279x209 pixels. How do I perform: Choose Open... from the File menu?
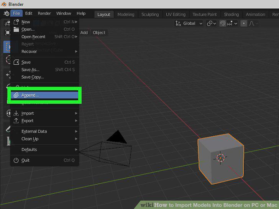[45, 29]
